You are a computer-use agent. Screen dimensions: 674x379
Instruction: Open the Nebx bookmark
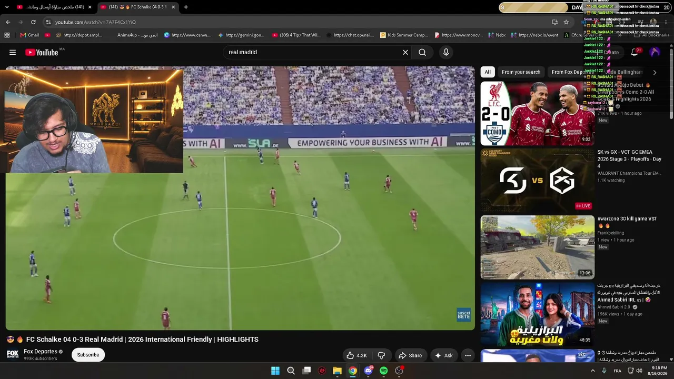point(496,35)
